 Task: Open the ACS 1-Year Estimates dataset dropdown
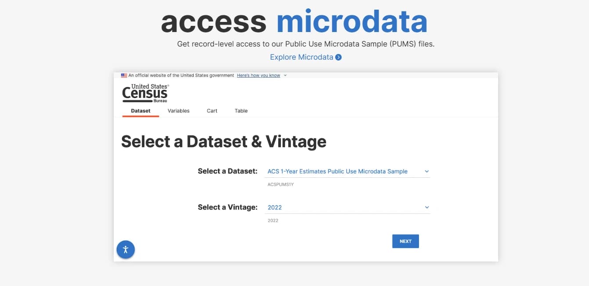point(337,172)
